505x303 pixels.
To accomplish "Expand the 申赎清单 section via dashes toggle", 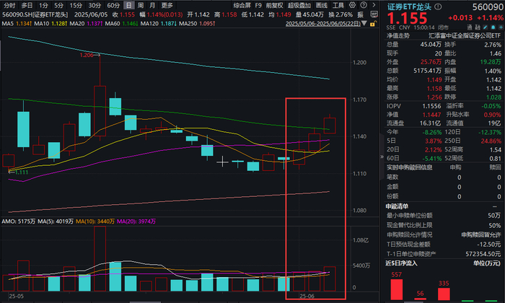I will click(x=494, y=206).
